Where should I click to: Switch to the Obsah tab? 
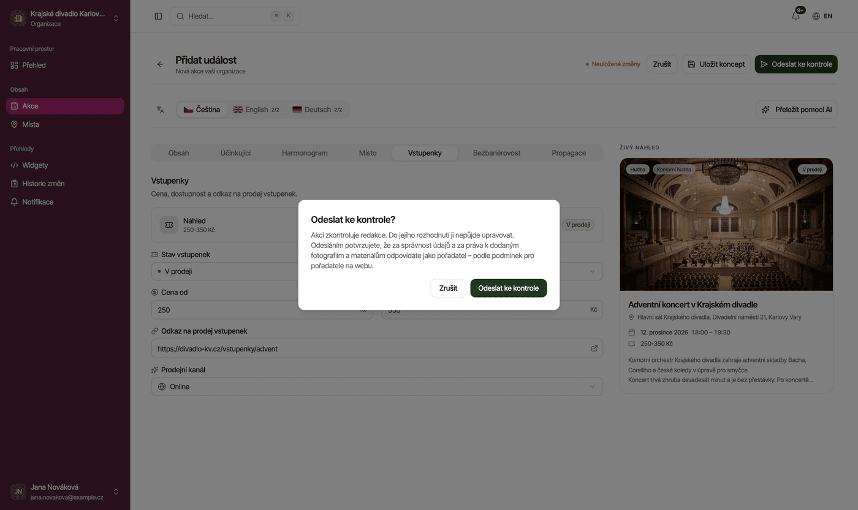(179, 153)
